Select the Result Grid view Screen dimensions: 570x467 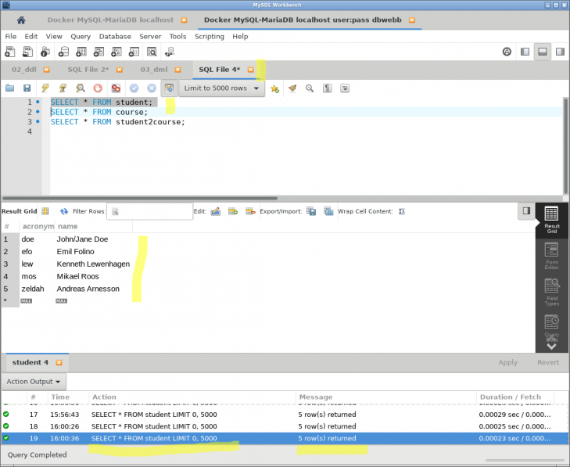coord(551,220)
